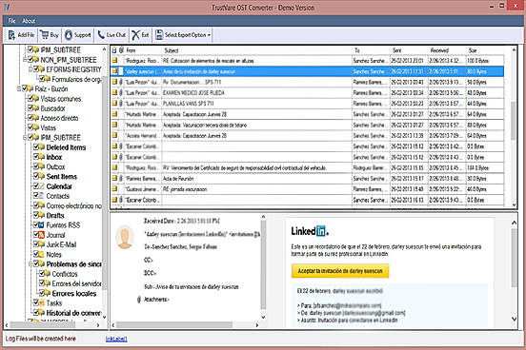Screen dimensions: 526x350
Task: Open the File menu
Action: (x=11, y=21)
